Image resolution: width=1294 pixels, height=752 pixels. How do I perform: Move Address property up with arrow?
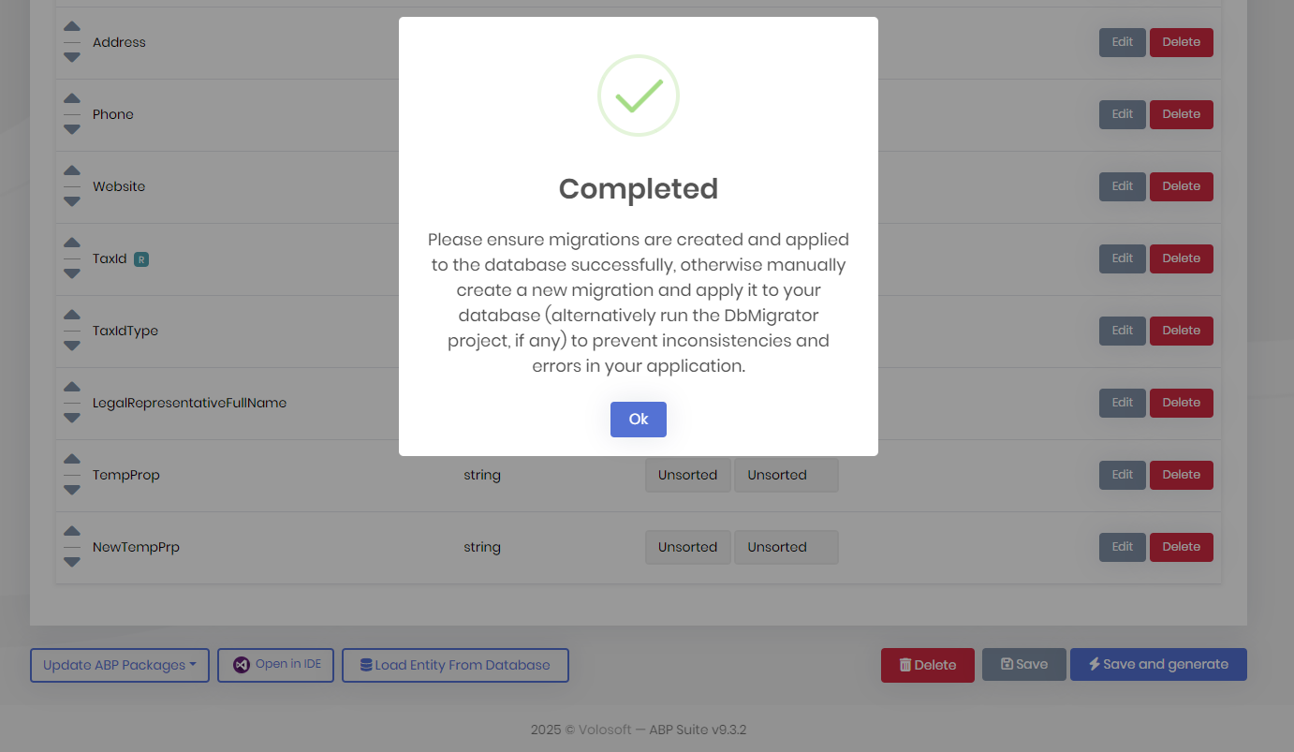click(x=72, y=26)
